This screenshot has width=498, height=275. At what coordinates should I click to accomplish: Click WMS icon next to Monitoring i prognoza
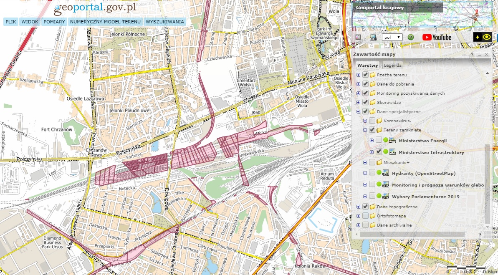[386, 184]
